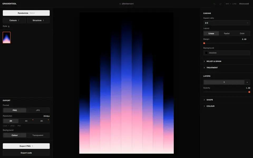
Task: Click the canvas dimensions in the header
Action: coord(231,4)
